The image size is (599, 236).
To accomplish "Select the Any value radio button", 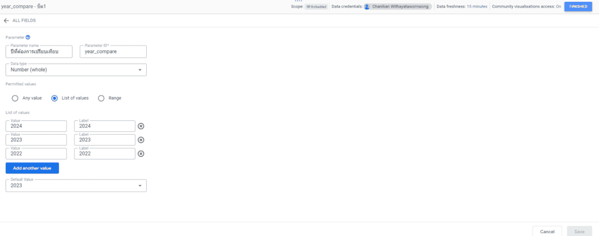I will pyautogui.click(x=15, y=98).
